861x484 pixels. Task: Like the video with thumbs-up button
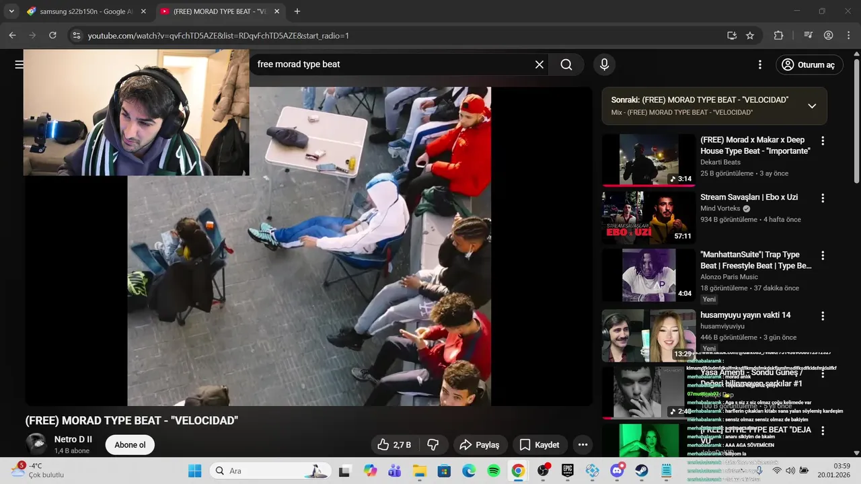point(394,445)
